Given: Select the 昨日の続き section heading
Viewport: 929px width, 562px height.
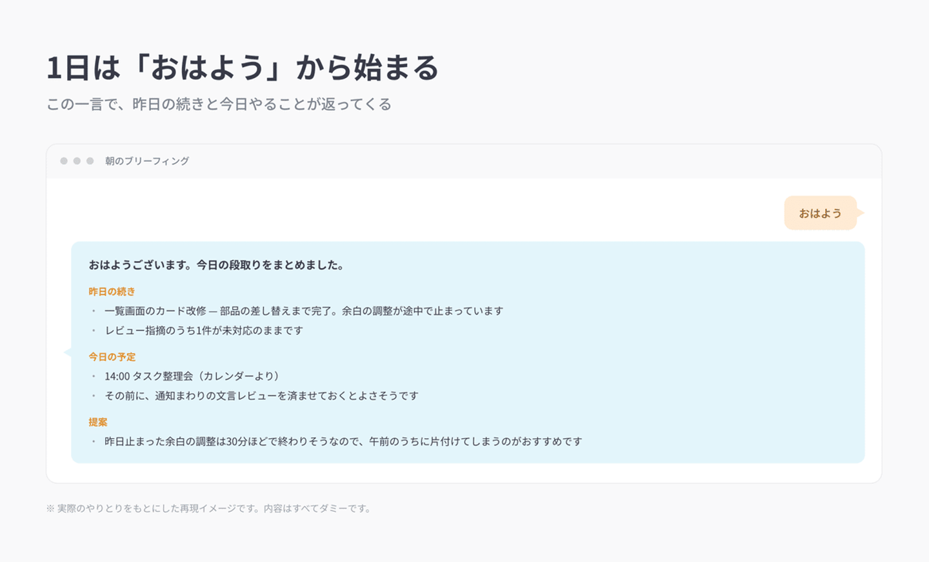Looking at the screenshot, I should click(112, 291).
